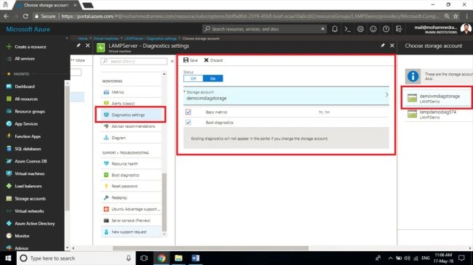Search the LAMPServer blade menu
This screenshot has height=265, width=473.
(134, 61)
